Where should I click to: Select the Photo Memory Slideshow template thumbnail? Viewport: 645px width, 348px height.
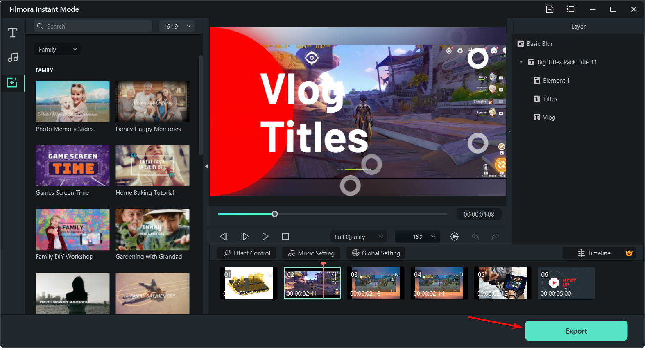(x=72, y=293)
